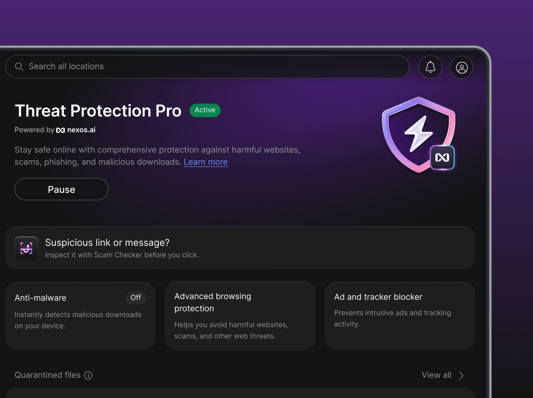Select the notification bell icon
Viewport: 533px width, 398px height.
(430, 67)
